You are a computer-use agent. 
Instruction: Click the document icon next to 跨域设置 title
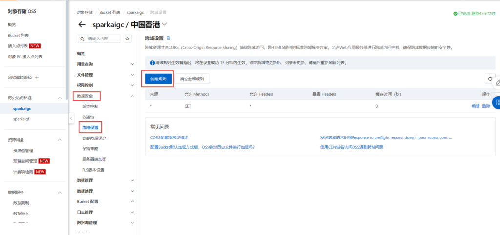coord(168,38)
